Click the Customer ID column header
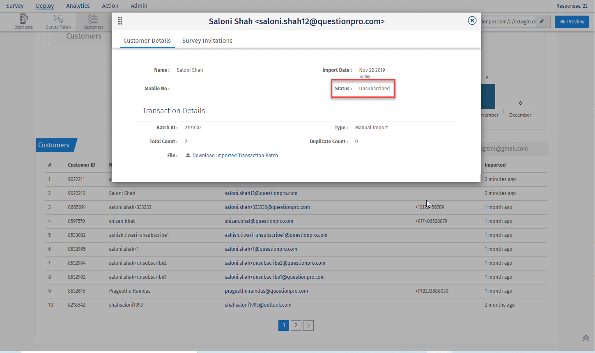Viewport: 595px width, 353px height. point(81,165)
